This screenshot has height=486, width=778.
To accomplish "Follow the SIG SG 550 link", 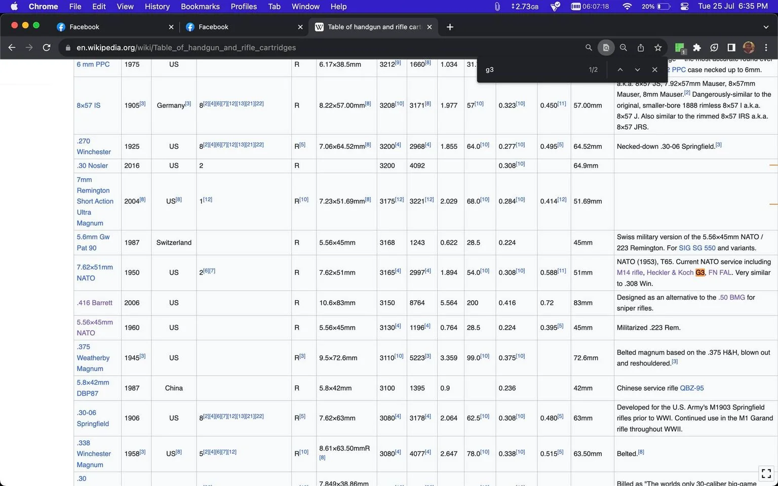I will [697, 248].
